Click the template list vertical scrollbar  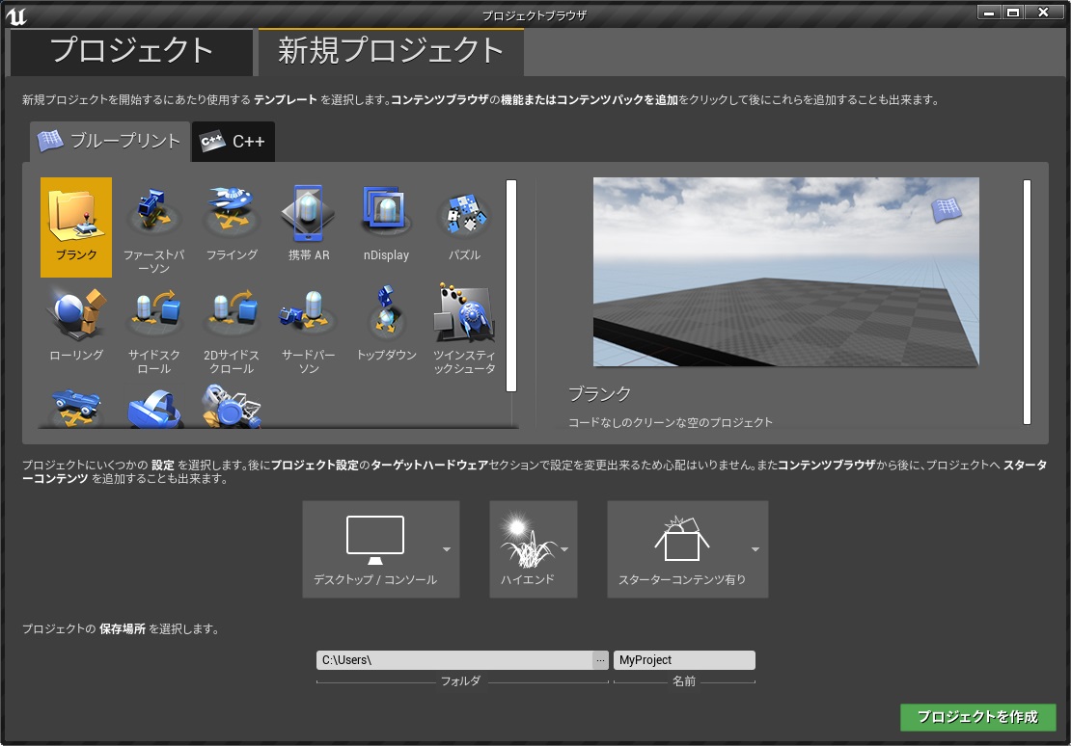pos(511,285)
